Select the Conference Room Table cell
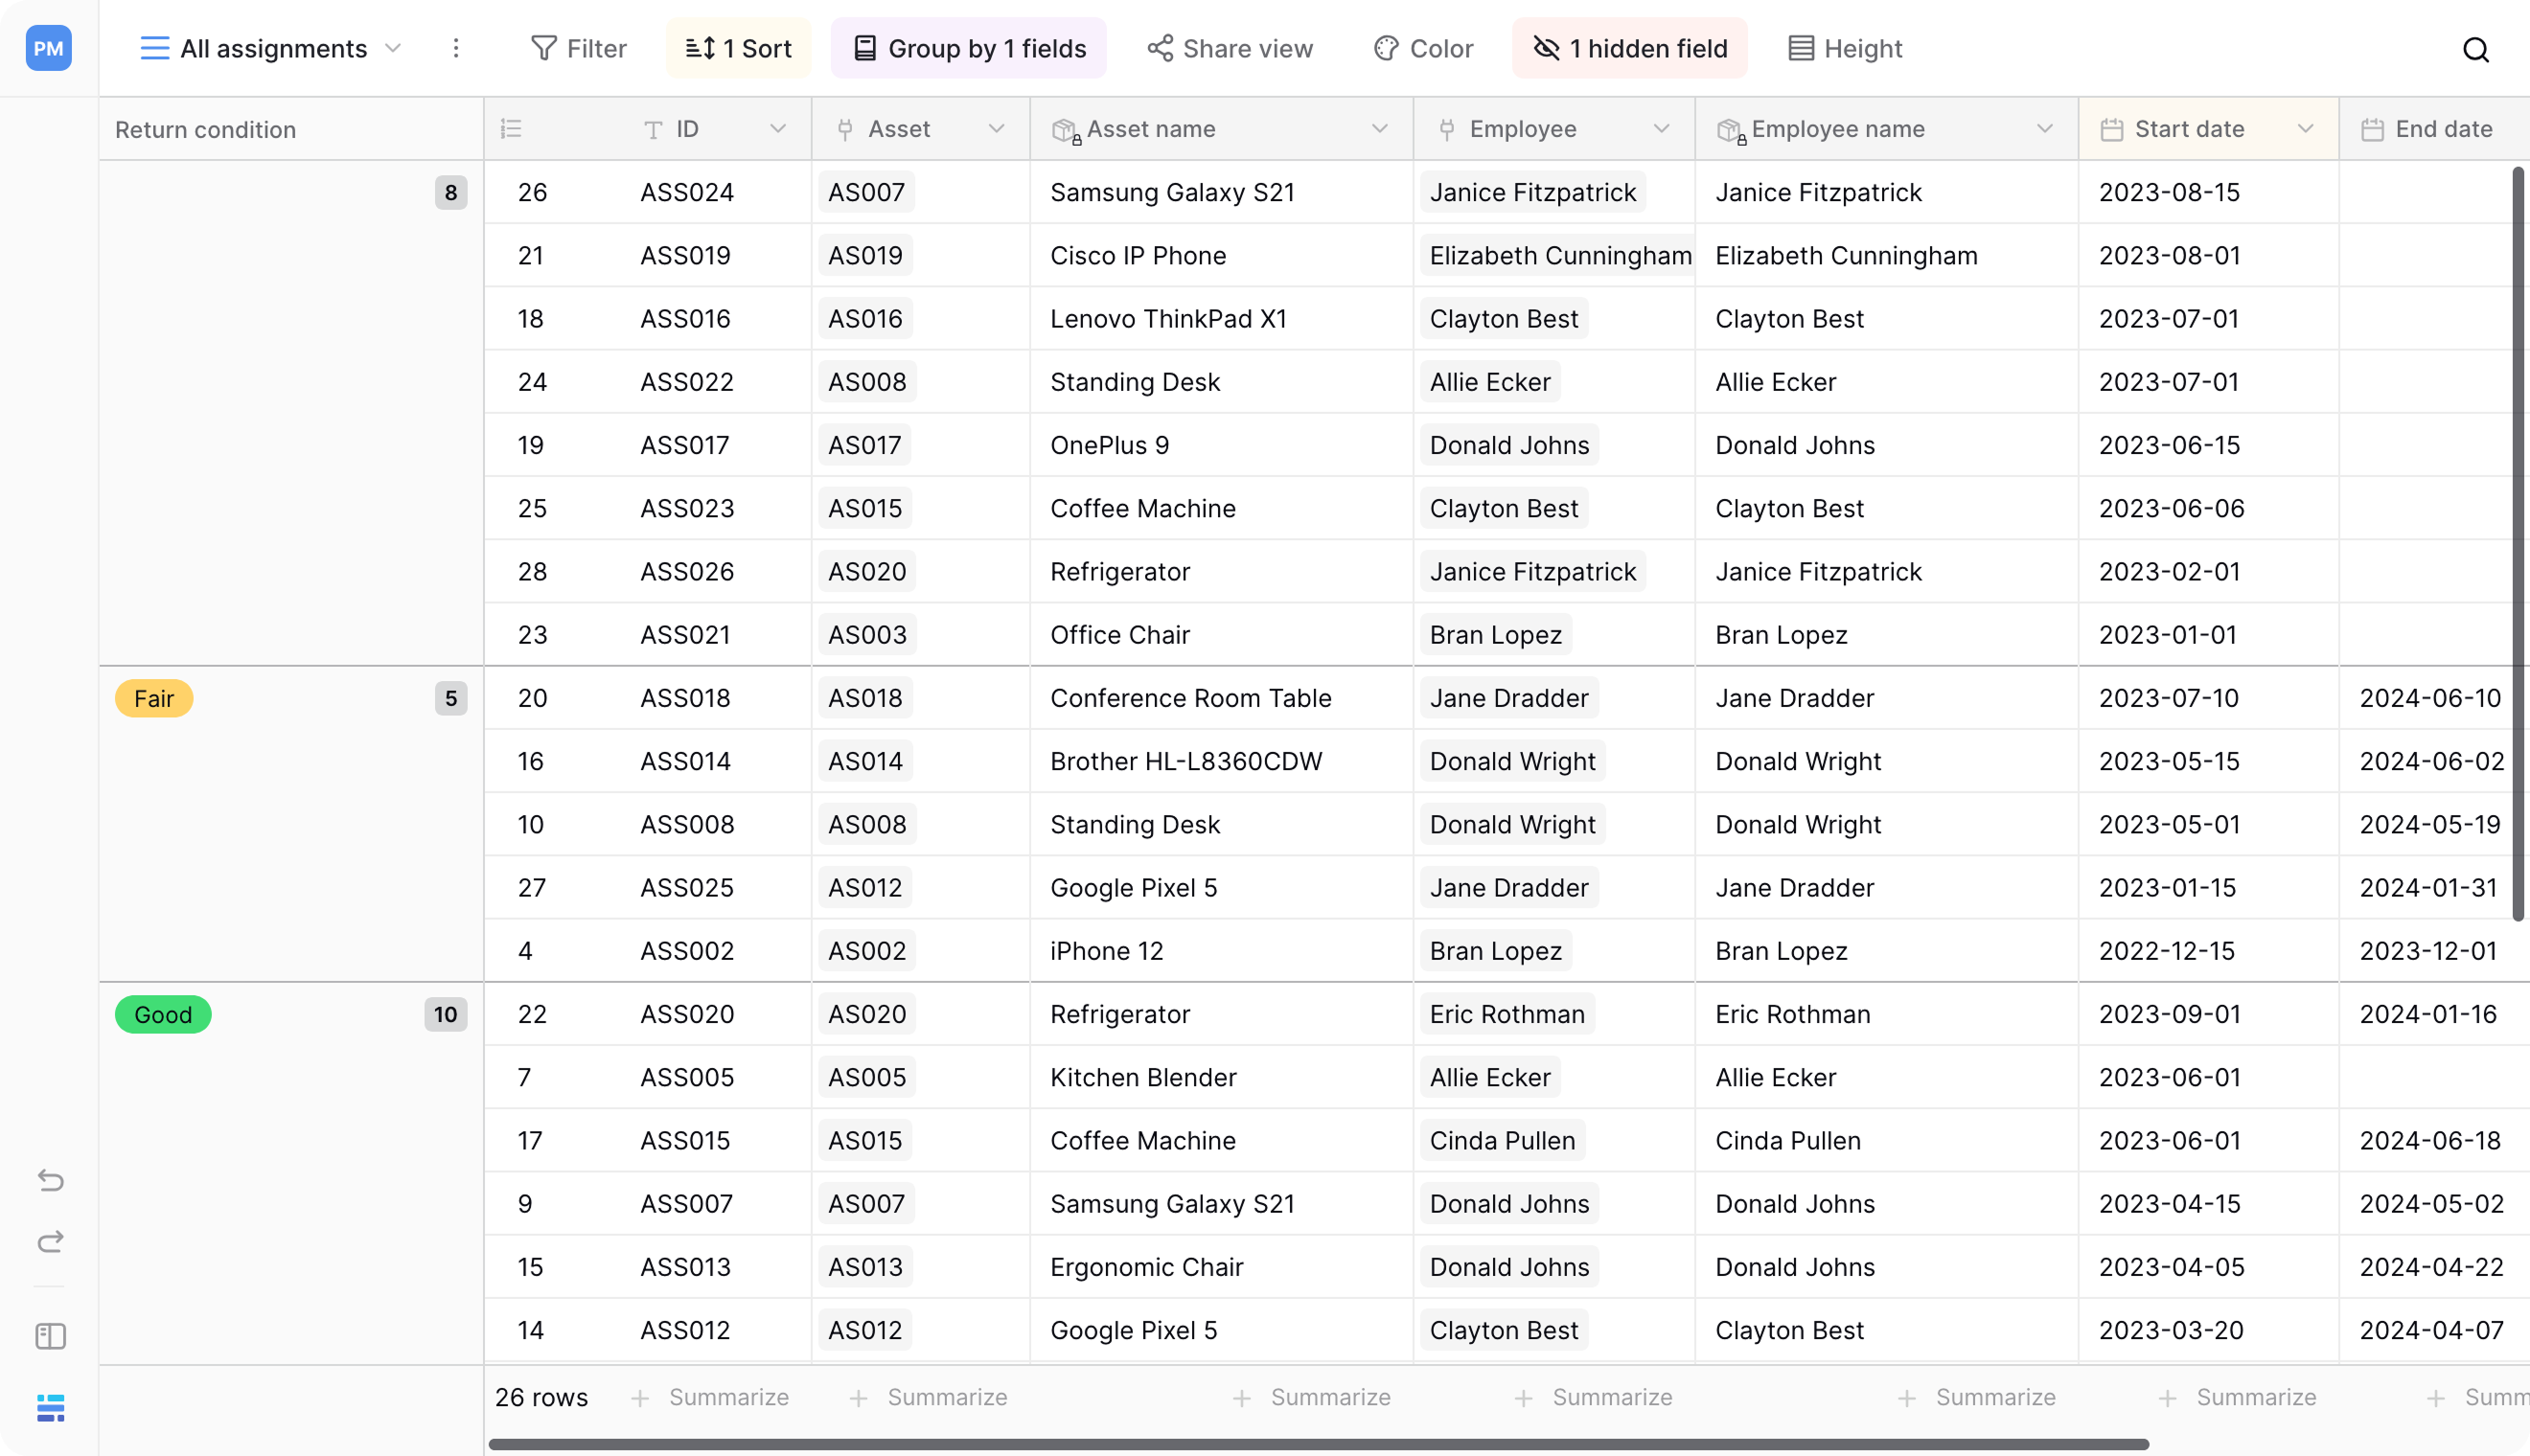 click(1222, 698)
